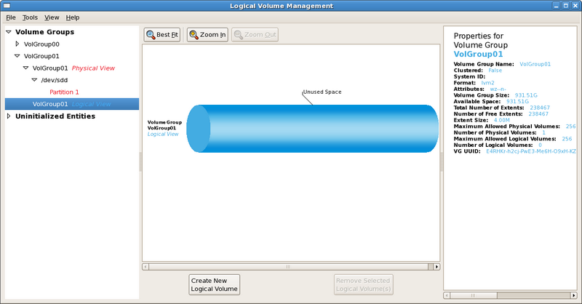Open the View menu
Image resolution: width=582 pixels, height=304 pixels.
(x=52, y=17)
